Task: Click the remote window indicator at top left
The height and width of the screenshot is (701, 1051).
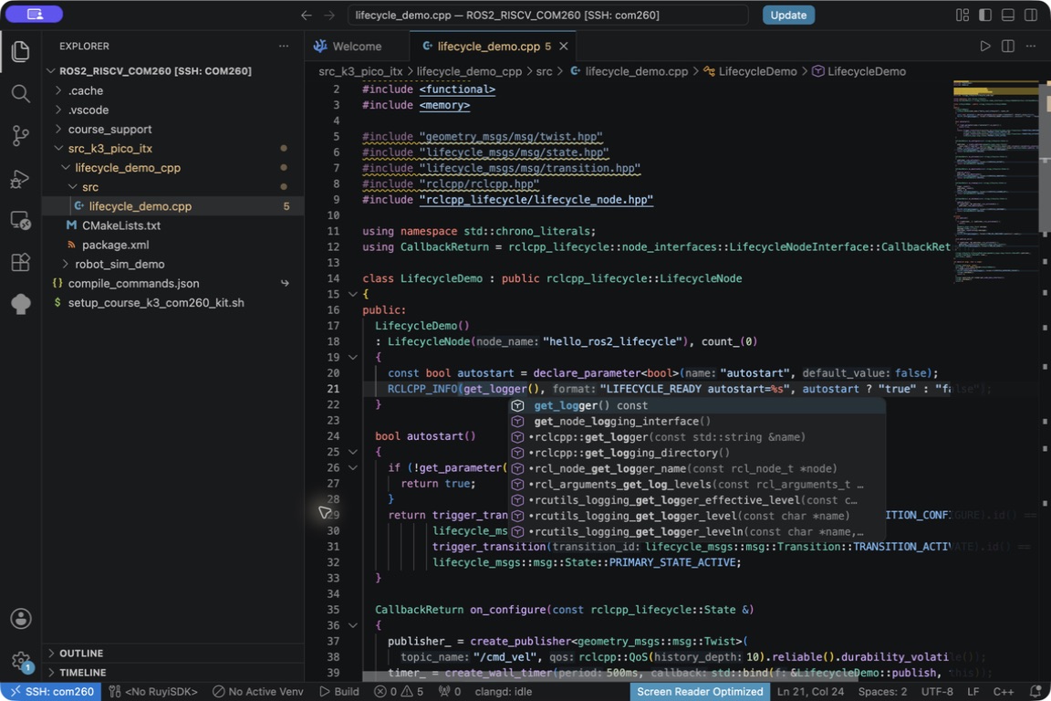Action: pyautogui.click(x=34, y=14)
